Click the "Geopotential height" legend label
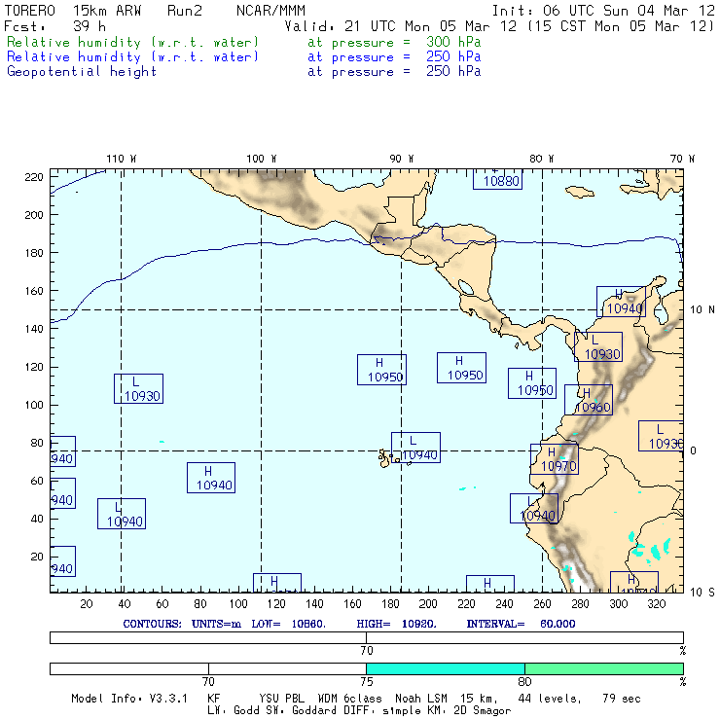 pyautogui.click(x=82, y=72)
